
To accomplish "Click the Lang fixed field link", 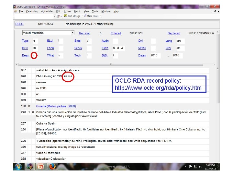I will click(169, 41).
